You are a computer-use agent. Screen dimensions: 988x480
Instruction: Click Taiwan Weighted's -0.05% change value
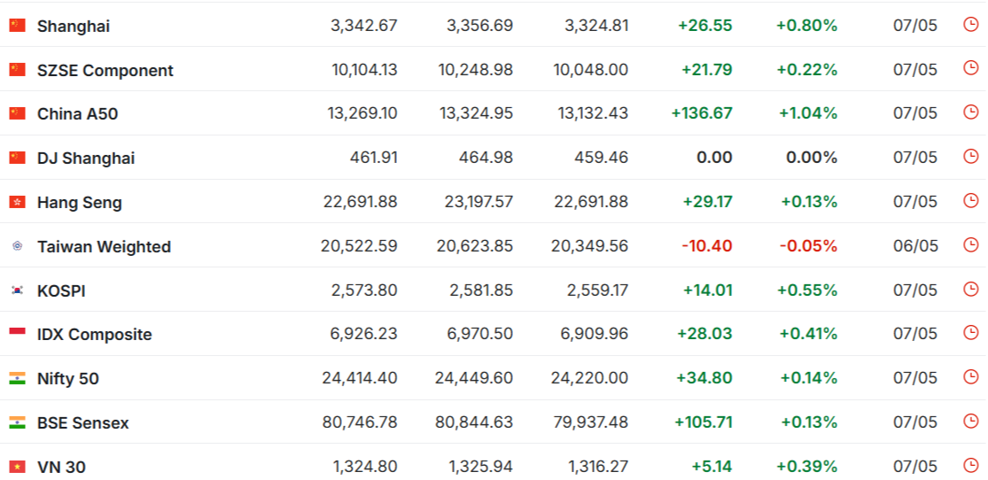808,246
